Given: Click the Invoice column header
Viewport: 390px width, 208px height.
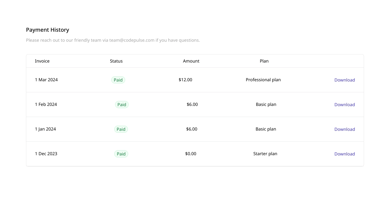Looking at the screenshot, I should point(42,61).
